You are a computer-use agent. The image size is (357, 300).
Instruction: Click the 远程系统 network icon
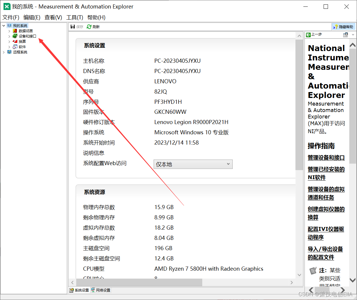9,52
